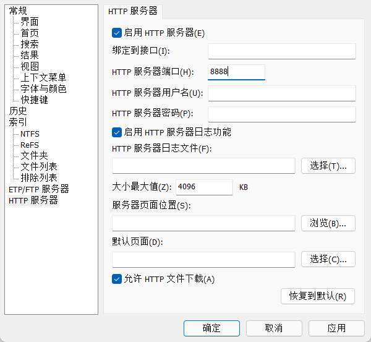
Task: Click 恢复到默认 button
Action: click(318, 296)
